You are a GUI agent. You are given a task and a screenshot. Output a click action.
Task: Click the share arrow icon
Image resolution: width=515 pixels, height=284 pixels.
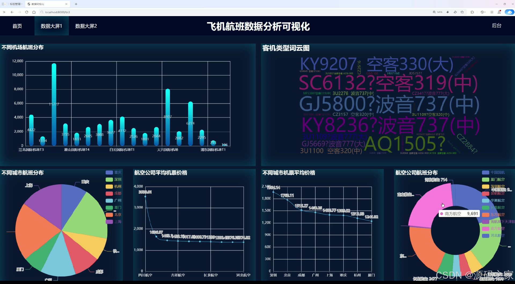click(455, 12)
